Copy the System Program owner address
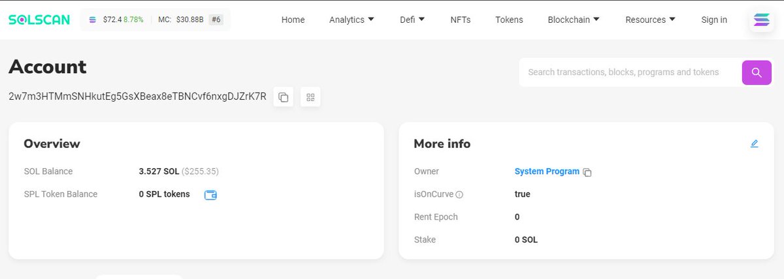This screenshot has width=784, height=279. [x=587, y=173]
